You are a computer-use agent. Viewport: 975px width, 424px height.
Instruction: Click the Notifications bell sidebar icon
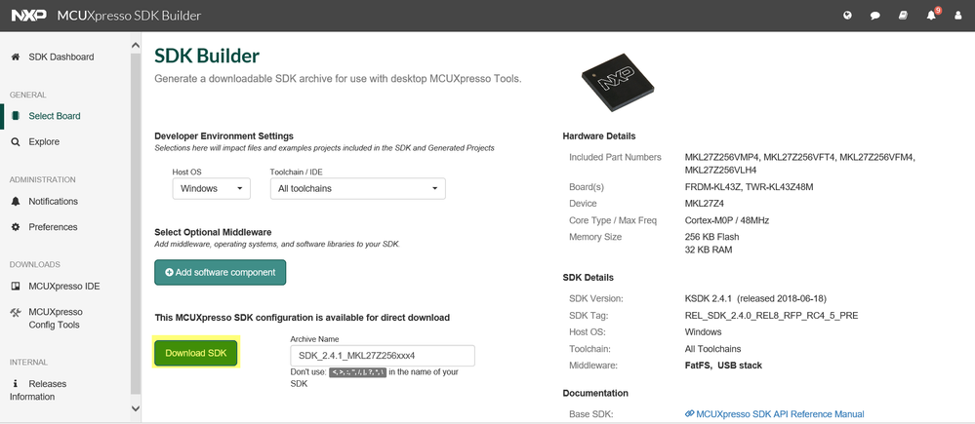pos(16,201)
